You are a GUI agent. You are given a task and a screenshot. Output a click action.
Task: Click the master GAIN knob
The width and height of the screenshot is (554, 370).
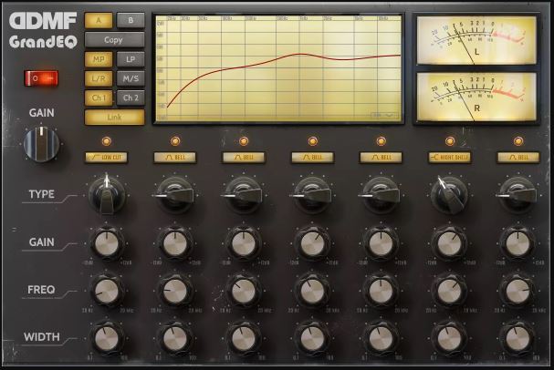click(41, 144)
